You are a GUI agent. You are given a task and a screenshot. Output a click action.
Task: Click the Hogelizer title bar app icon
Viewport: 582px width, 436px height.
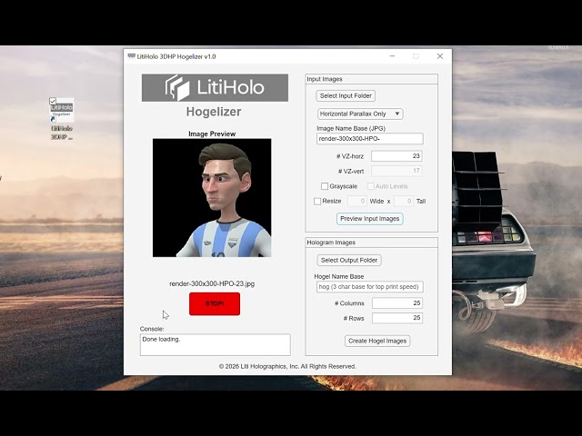(x=131, y=56)
